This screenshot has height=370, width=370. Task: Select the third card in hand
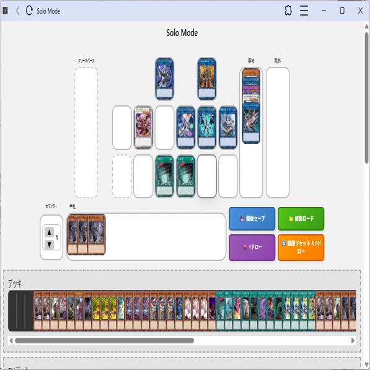tap(97, 235)
